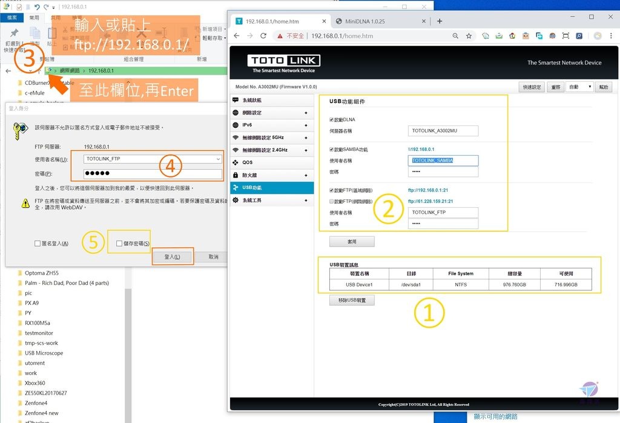Screen dimensions: 620x423
Task: Open the Chrome three-dot menu
Action: coord(611,36)
